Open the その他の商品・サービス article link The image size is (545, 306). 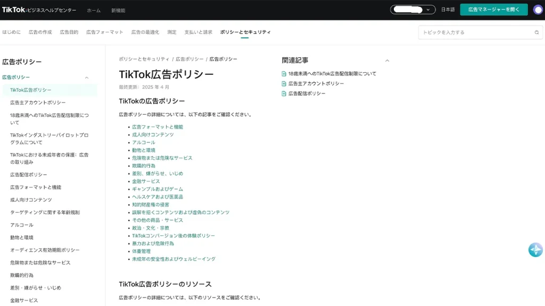[x=158, y=220]
